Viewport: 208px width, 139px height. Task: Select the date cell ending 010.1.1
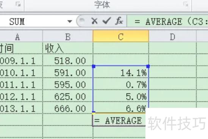21,72
